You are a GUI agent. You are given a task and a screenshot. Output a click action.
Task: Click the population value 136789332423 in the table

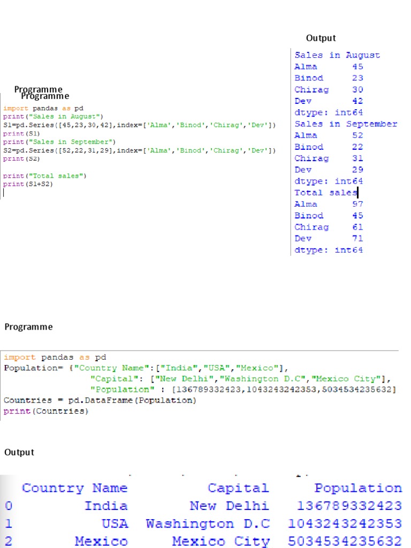coord(349,506)
